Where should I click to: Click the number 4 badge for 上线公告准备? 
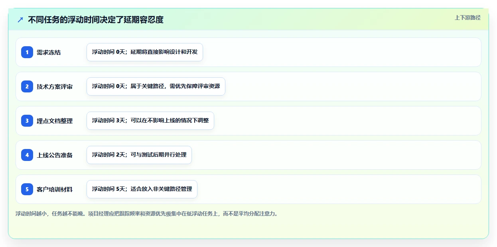[x=27, y=155]
